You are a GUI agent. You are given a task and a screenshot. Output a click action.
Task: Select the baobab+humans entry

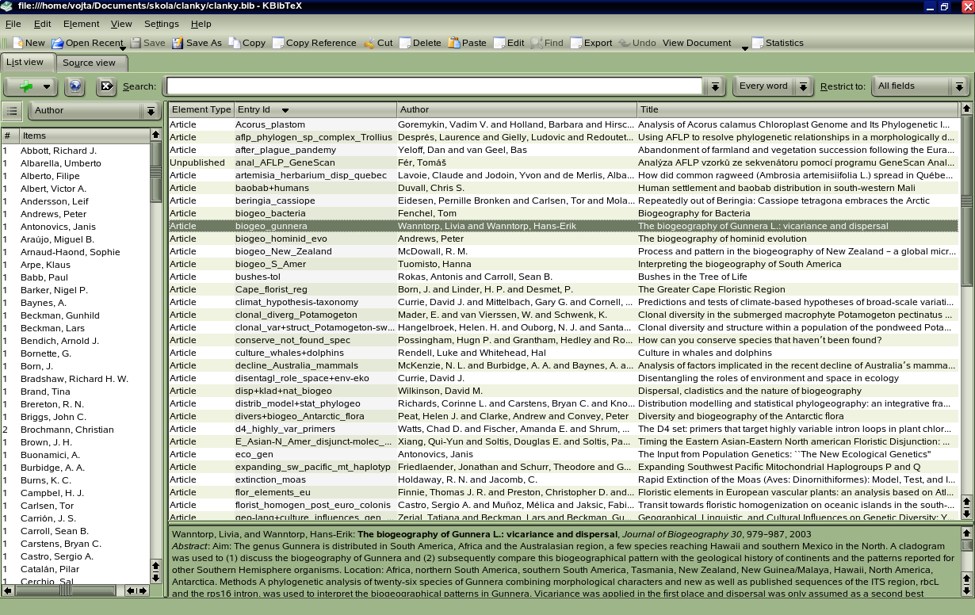(x=564, y=188)
